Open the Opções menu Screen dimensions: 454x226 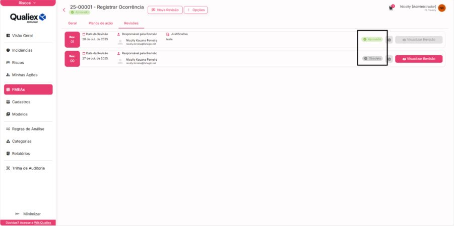196,10
